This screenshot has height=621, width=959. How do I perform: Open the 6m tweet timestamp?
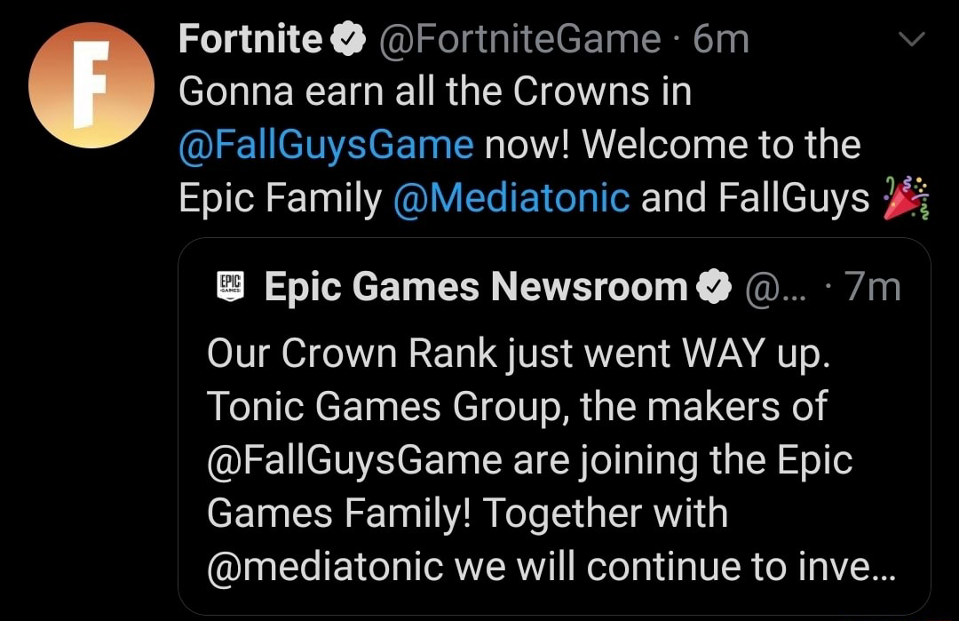[x=721, y=39]
